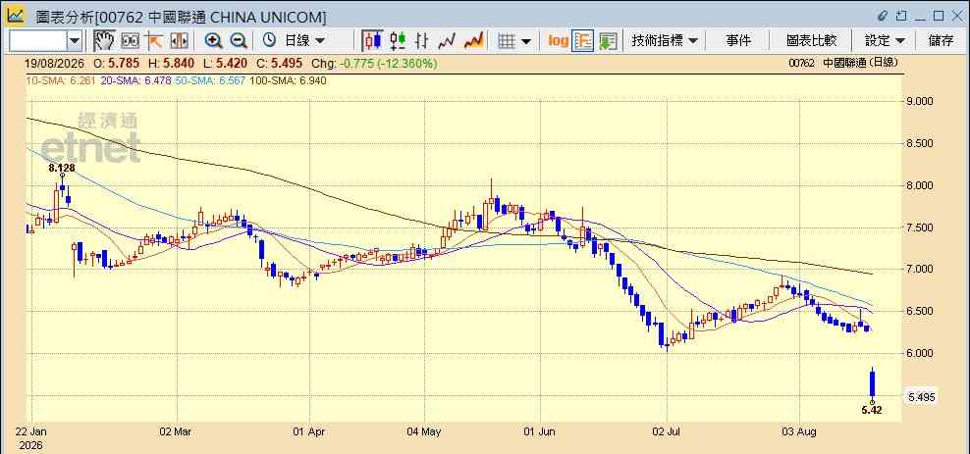Click the 100-SMA: 6.940 legend label

[x=288, y=81]
